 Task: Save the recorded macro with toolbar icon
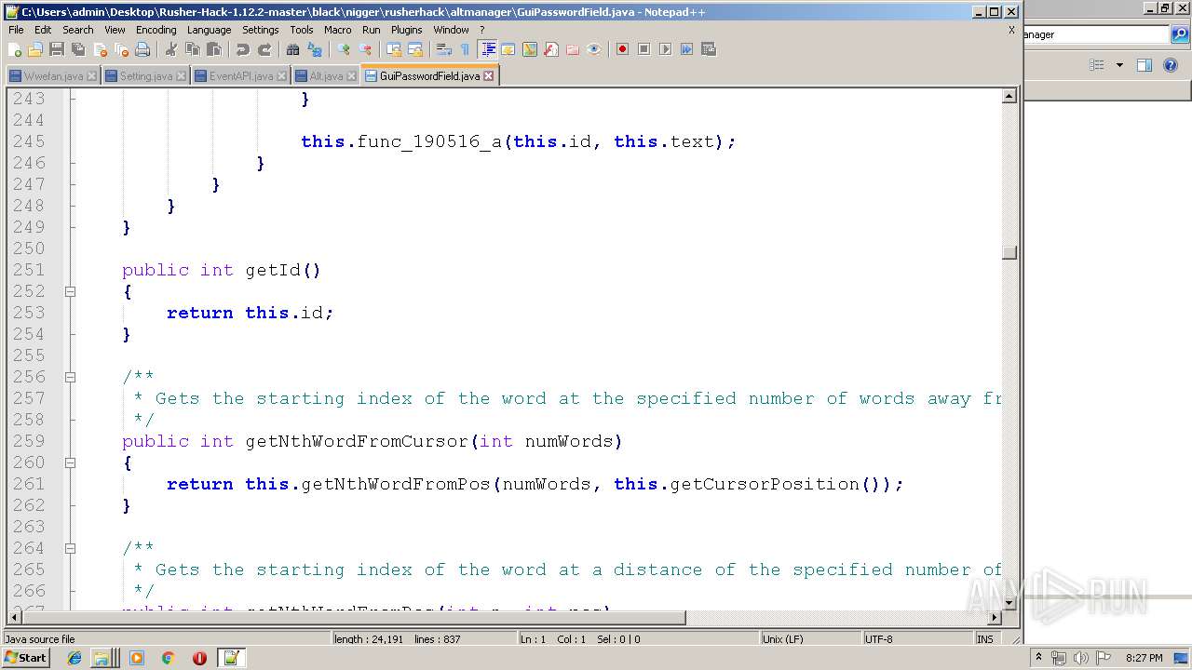point(709,49)
